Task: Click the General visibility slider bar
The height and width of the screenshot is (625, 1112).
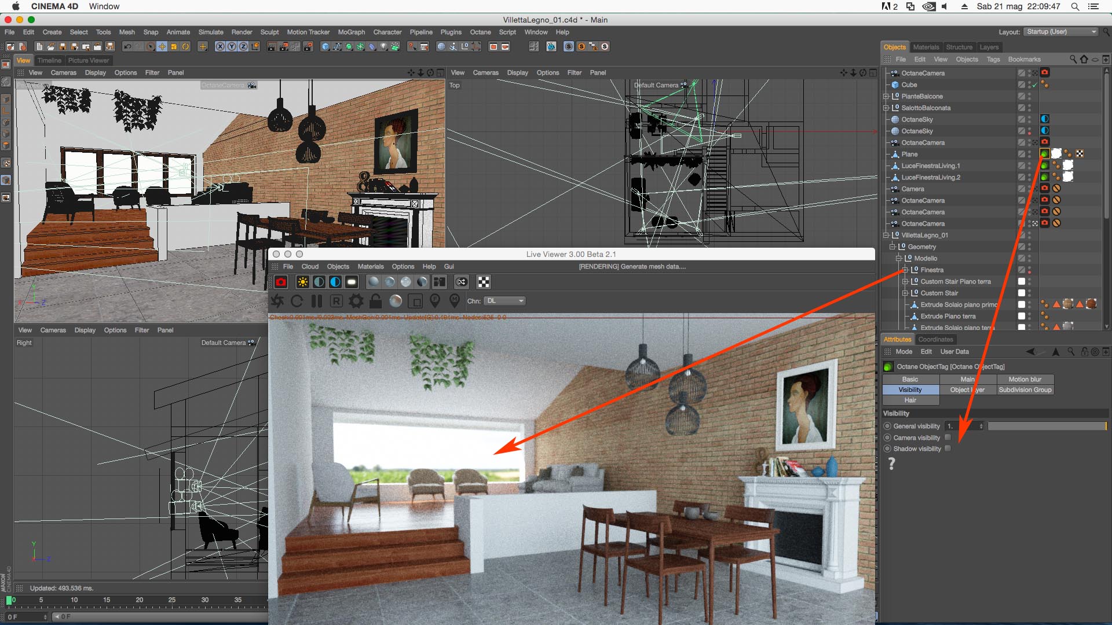Action: pos(1046,426)
